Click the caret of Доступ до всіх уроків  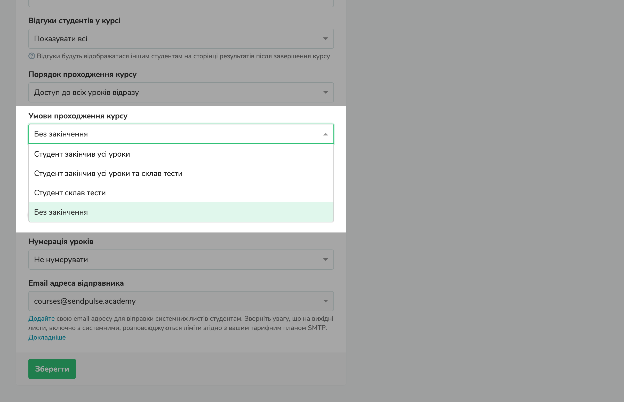pyautogui.click(x=325, y=92)
